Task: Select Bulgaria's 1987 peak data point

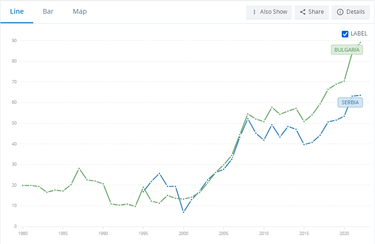Action: click(79, 168)
